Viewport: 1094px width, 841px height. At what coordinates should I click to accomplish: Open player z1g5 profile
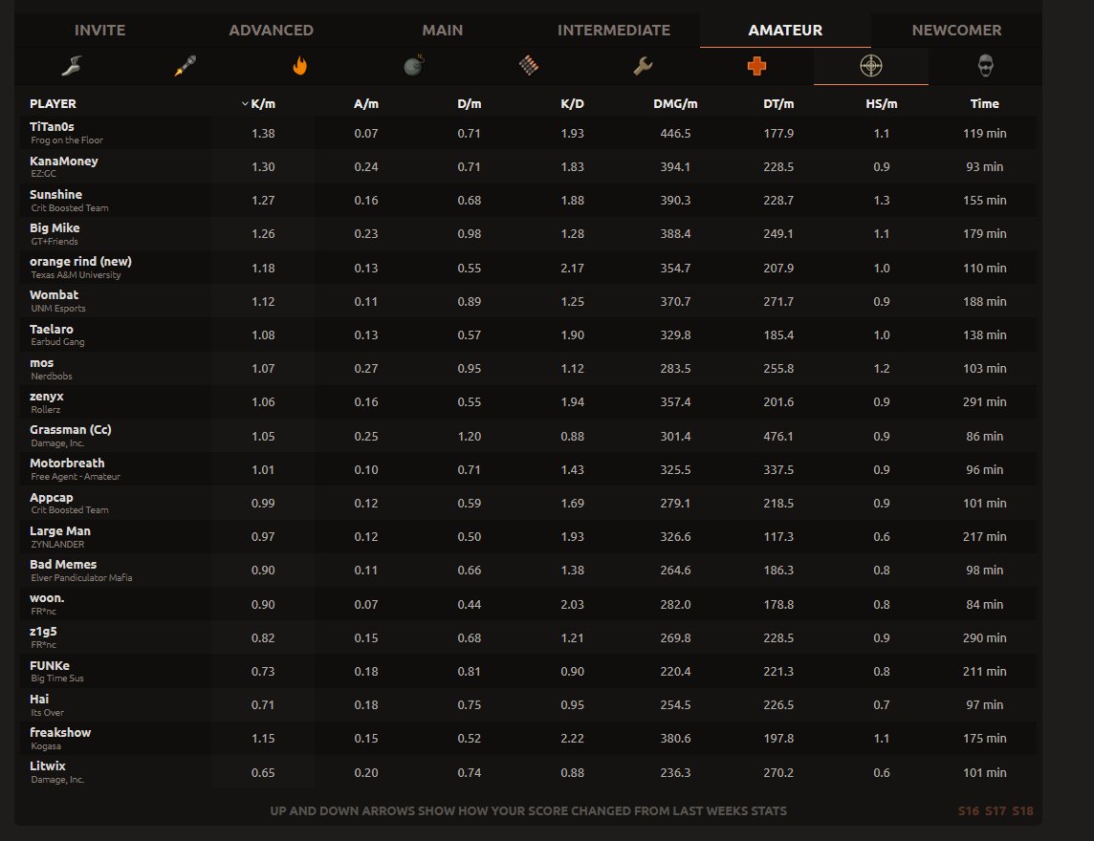click(43, 632)
